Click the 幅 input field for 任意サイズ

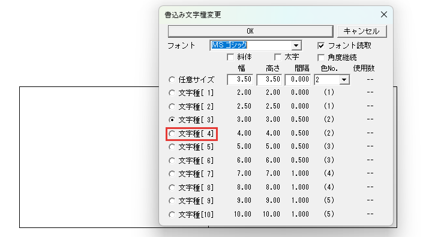(240, 80)
